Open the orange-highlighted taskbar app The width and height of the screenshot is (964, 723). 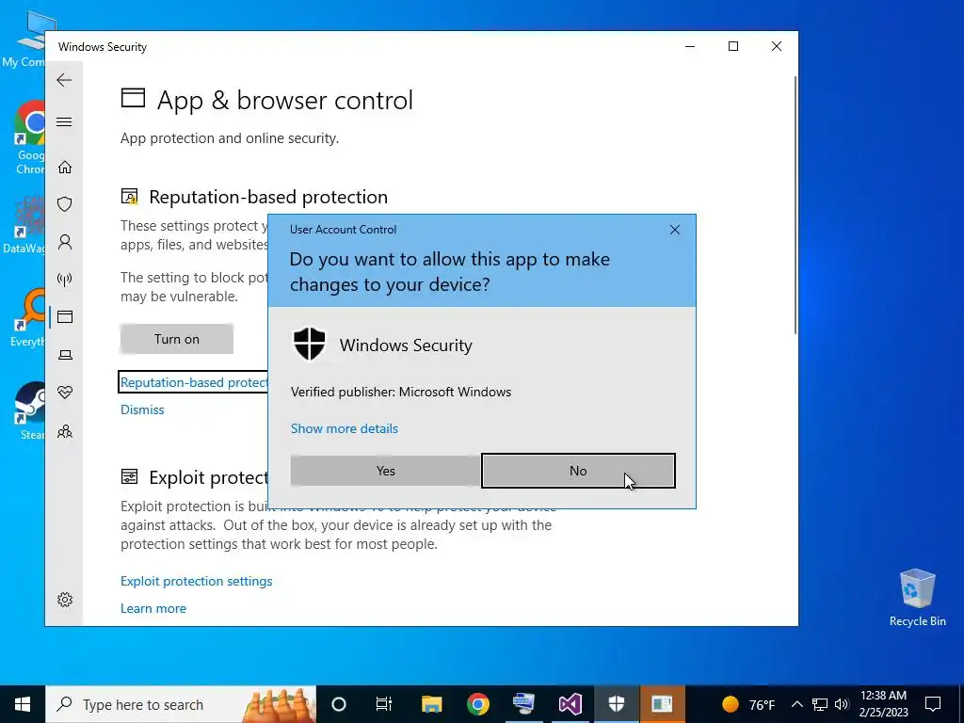click(x=662, y=704)
